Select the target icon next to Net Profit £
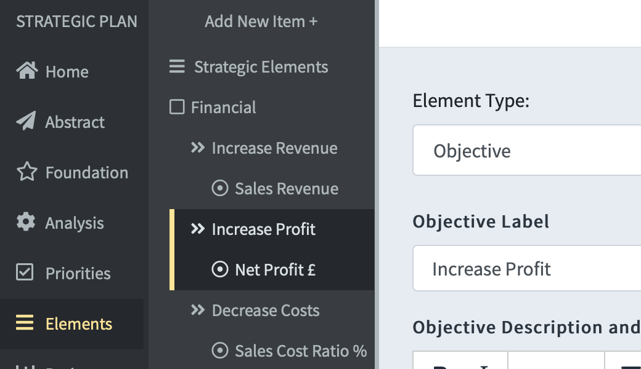Viewport: 641px width, 369px height. coord(220,269)
